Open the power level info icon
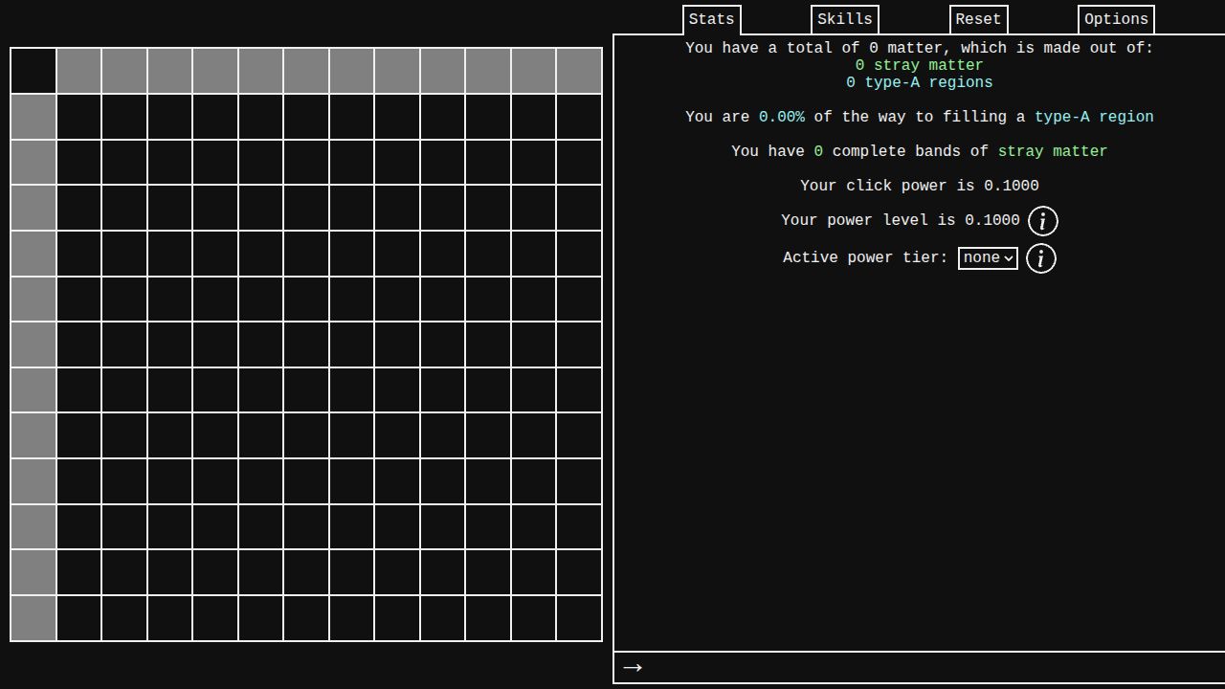Viewport: 1225px width, 689px height. (1043, 221)
